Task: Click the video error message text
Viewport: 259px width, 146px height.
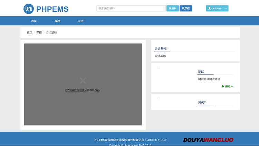Action: [83, 90]
